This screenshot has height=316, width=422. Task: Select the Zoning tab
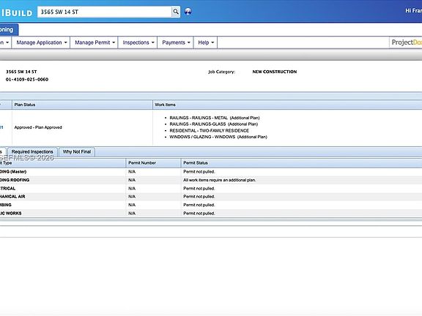[8, 29]
